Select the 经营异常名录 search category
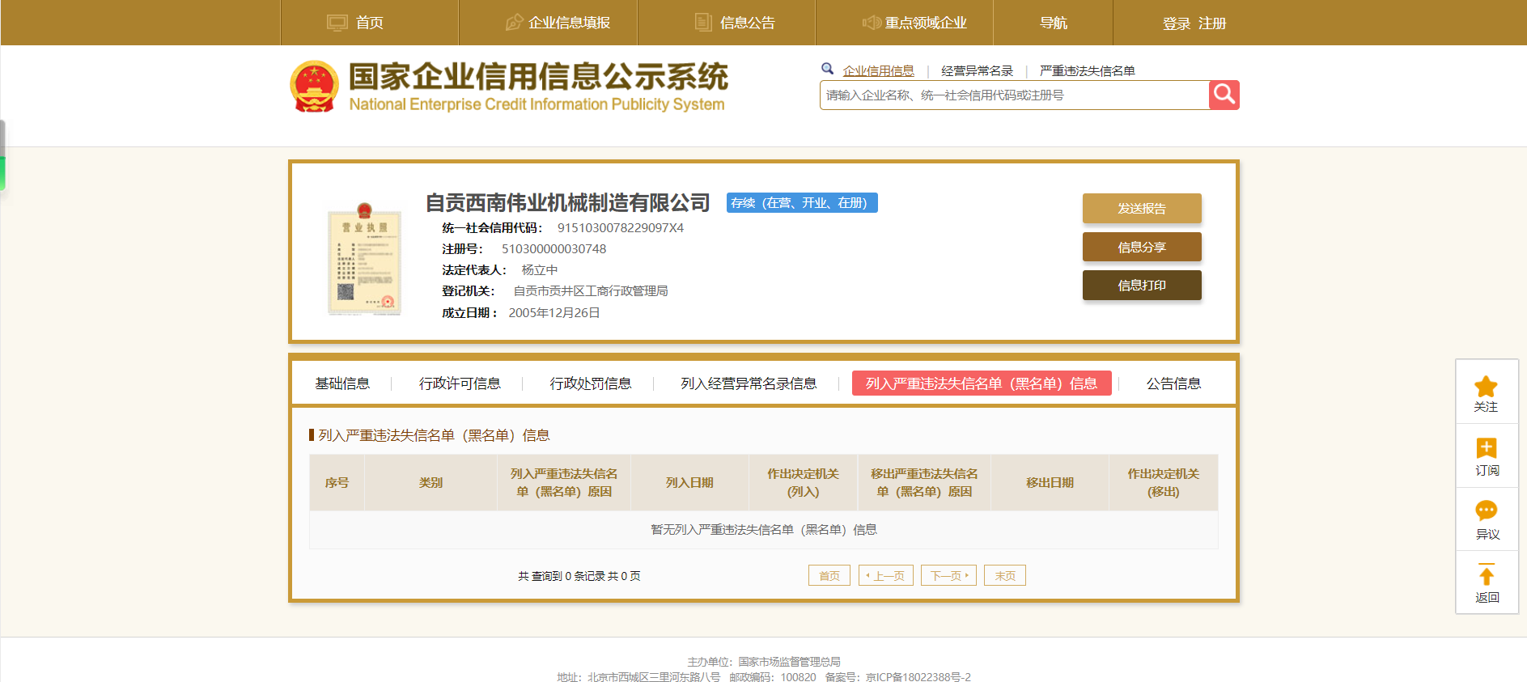The image size is (1527, 682). (977, 70)
